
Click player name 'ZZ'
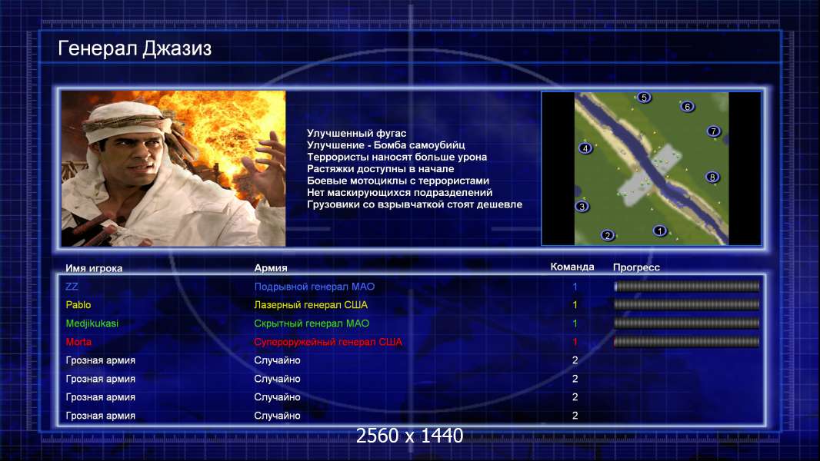pyautogui.click(x=72, y=286)
